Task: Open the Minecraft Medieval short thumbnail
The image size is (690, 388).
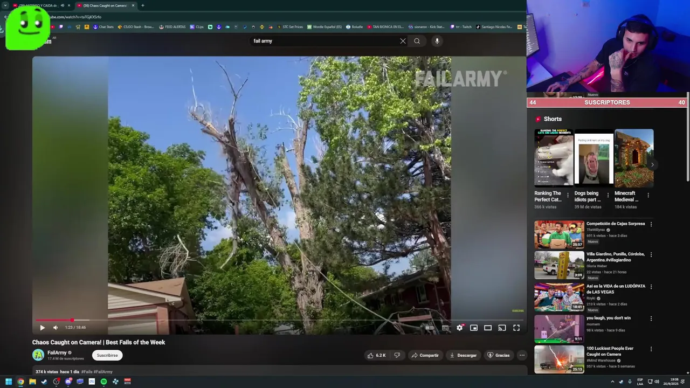Action: coord(634,158)
